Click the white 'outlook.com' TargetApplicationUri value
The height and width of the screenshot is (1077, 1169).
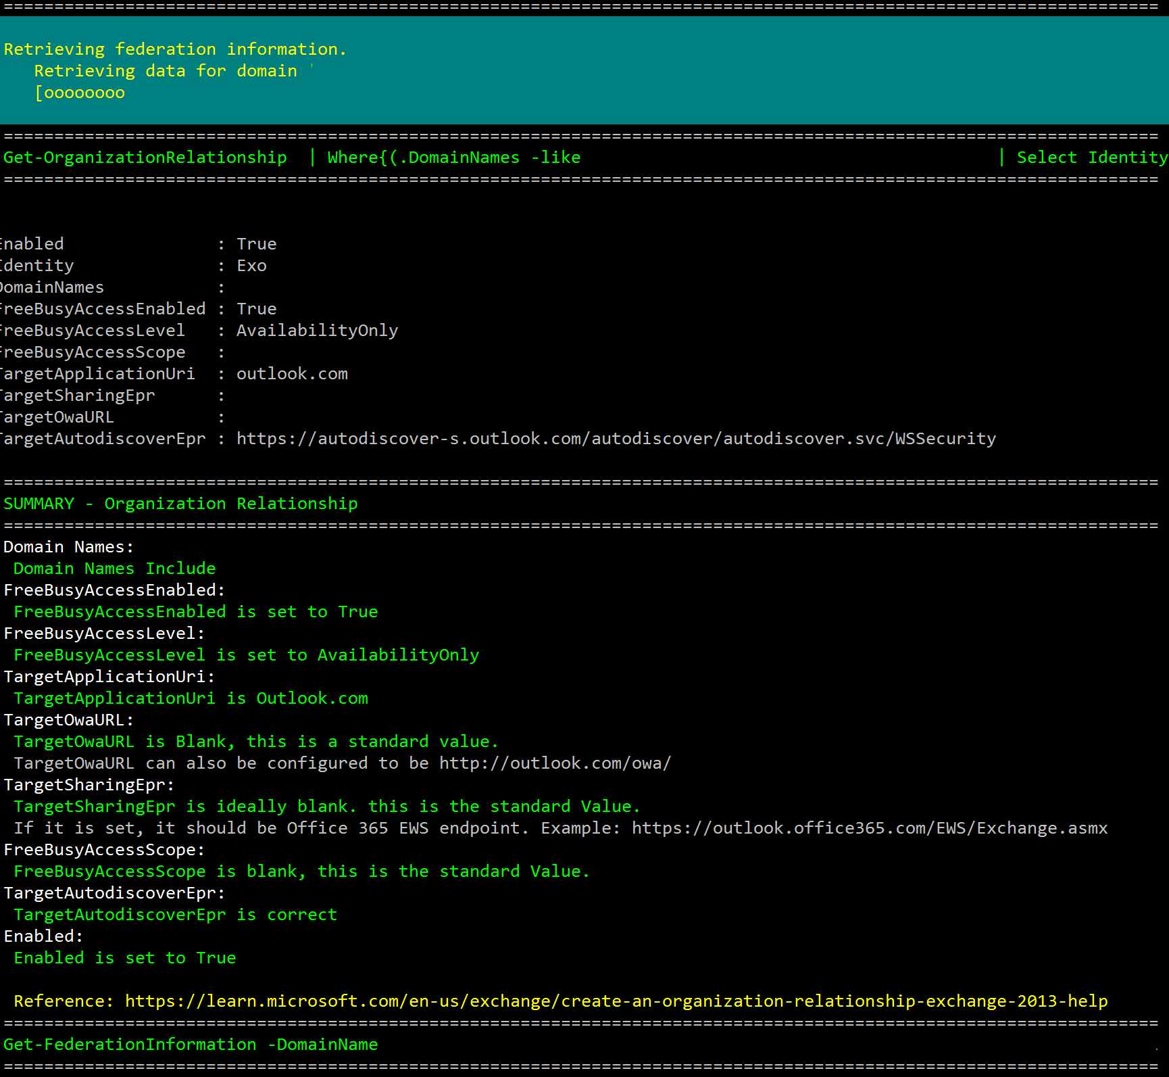tap(292, 374)
